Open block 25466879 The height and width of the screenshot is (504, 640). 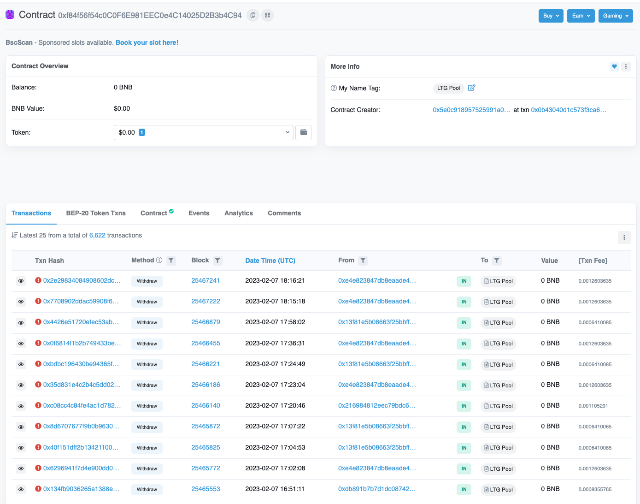[206, 322]
